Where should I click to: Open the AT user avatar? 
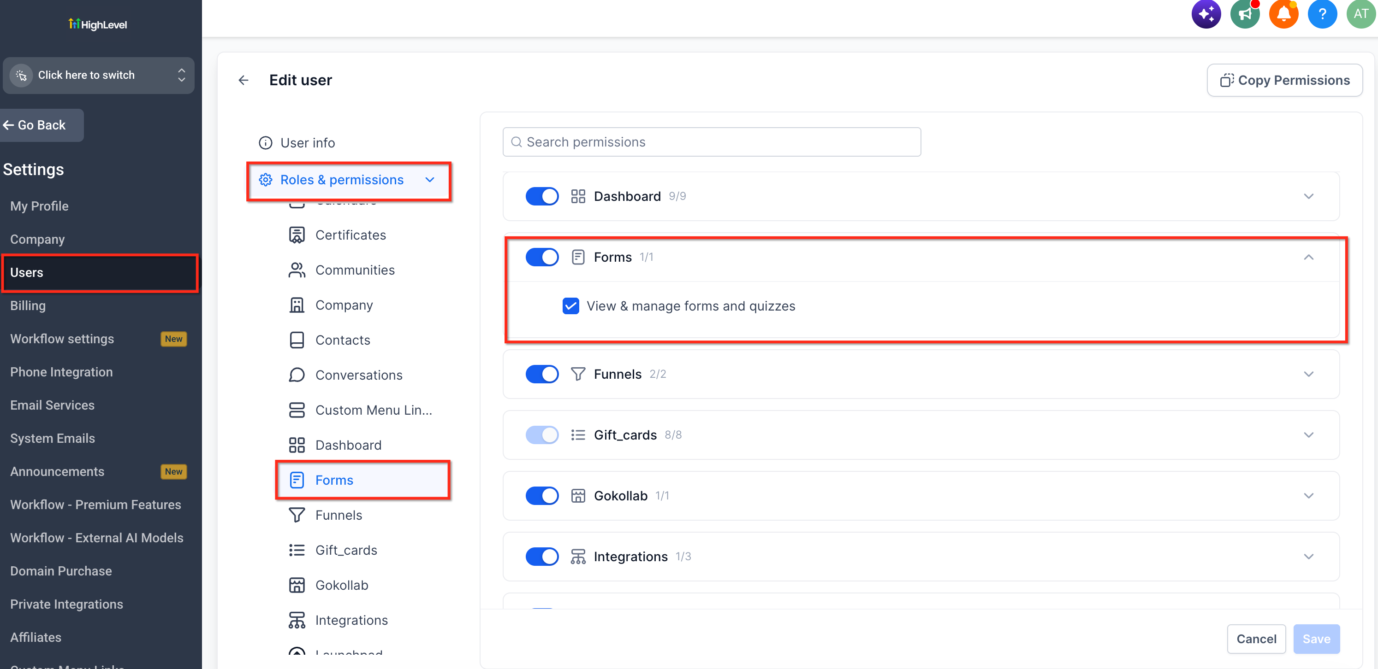point(1360,13)
